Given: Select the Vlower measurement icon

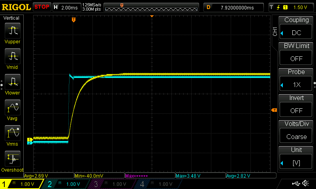Looking at the screenshot, I should (x=13, y=82).
